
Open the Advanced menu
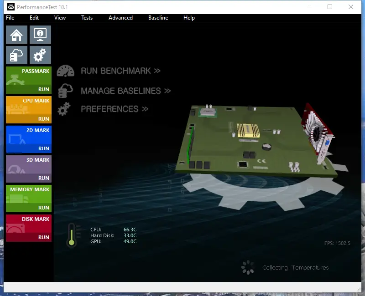click(120, 18)
